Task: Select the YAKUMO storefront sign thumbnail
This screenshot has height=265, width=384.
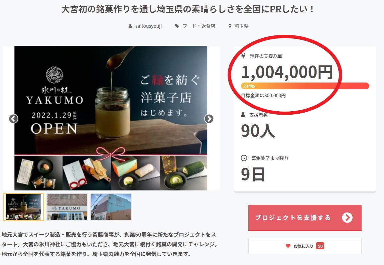Action: coord(67,207)
